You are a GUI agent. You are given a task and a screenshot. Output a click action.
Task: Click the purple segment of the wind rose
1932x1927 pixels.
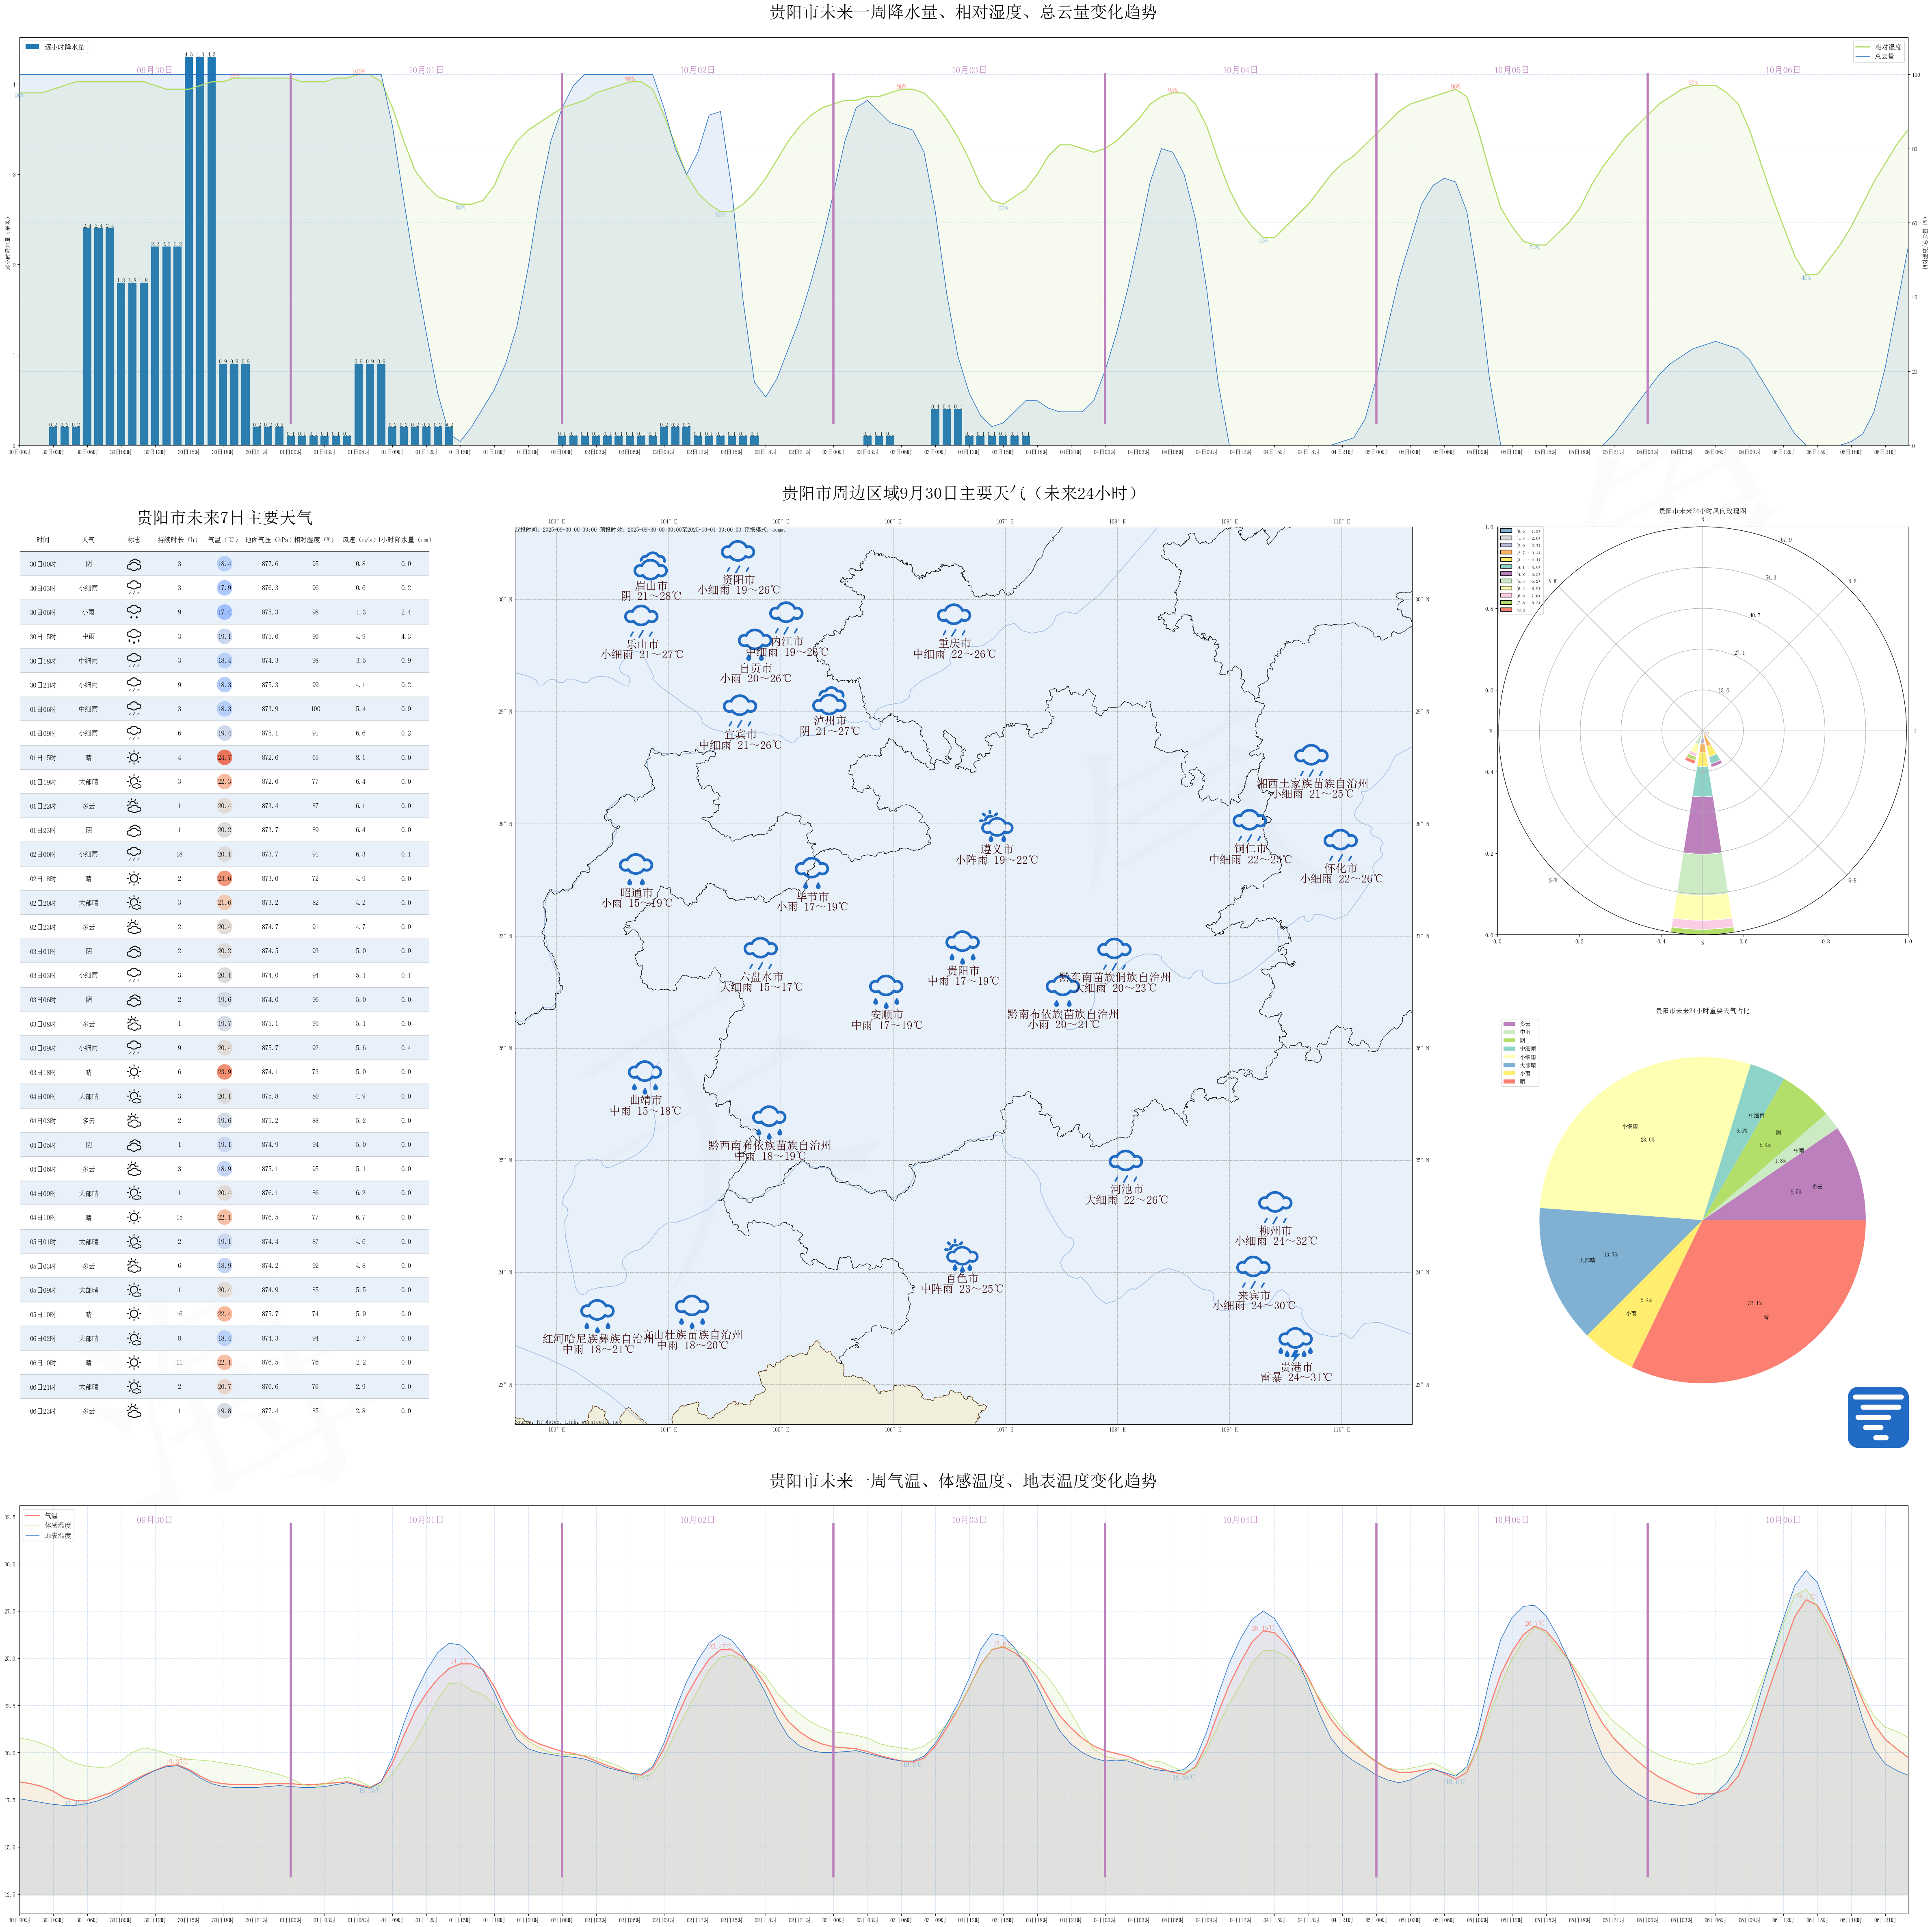point(1702,825)
